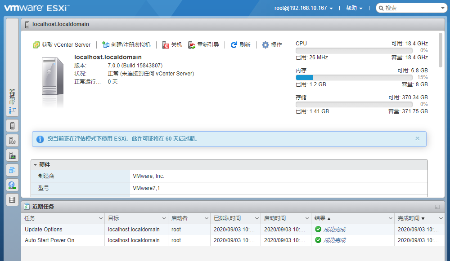Click the version text 7.0.0 (Build 15843807)
Screen dimensions: 450x261
click(135, 66)
